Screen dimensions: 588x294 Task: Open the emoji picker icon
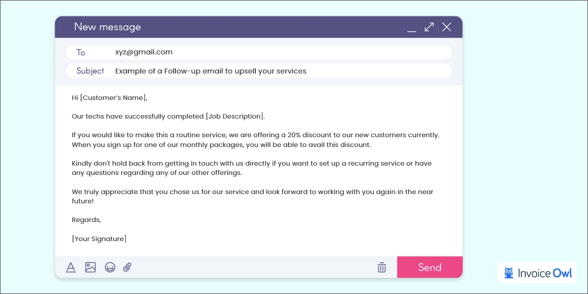[110, 267]
